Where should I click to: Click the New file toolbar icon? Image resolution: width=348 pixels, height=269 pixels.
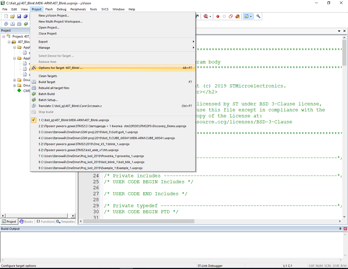point(6,16)
